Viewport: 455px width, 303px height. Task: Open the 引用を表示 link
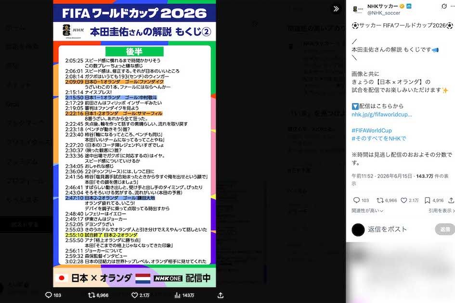[442, 211]
